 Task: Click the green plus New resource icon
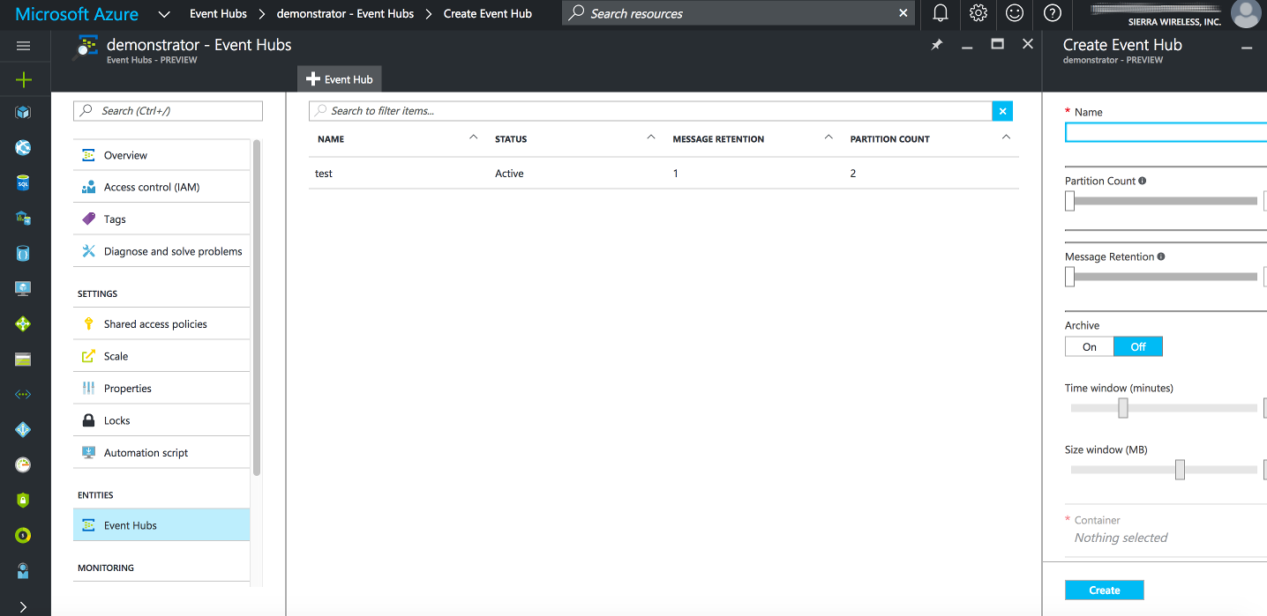pos(24,80)
